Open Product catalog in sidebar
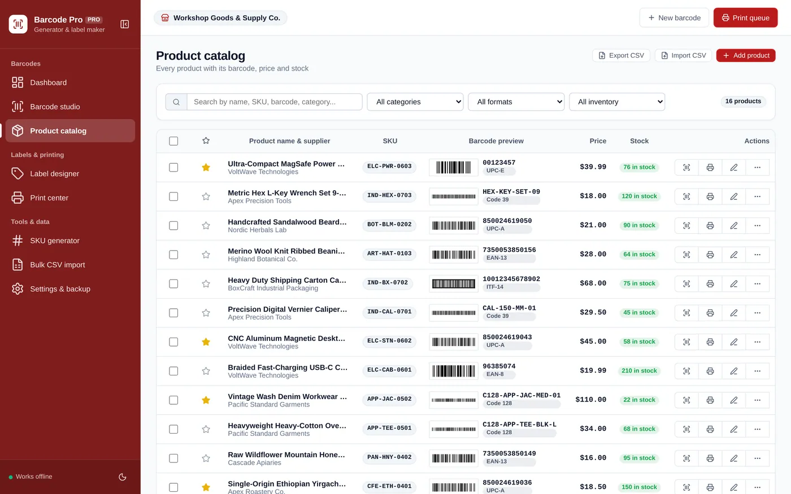Image resolution: width=791 pixels, height=494 pixels. coord(70,131)
